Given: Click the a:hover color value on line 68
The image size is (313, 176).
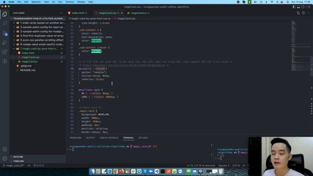Looking at the screenshot, I should [96, 51].
